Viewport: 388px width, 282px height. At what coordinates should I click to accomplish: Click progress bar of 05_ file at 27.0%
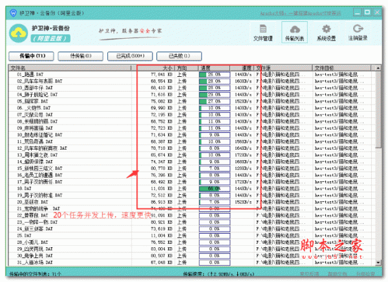tap(215, 101)
